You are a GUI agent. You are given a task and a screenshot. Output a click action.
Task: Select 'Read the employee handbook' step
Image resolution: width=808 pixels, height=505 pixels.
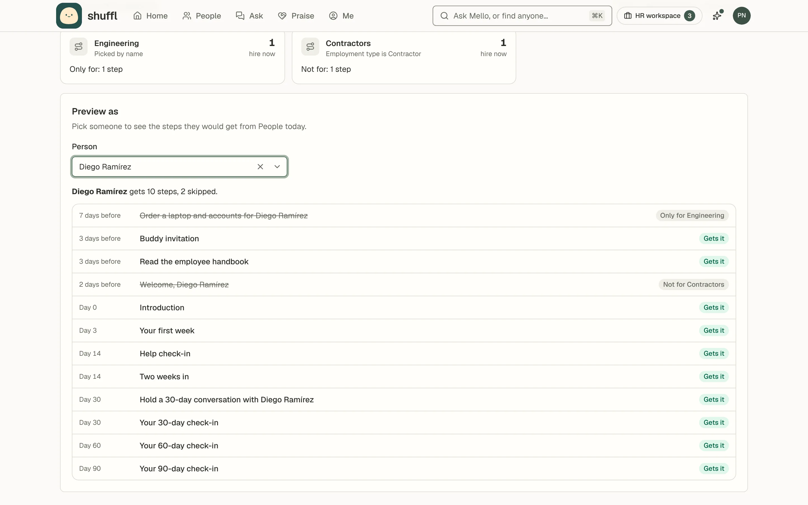coord(404,261)
